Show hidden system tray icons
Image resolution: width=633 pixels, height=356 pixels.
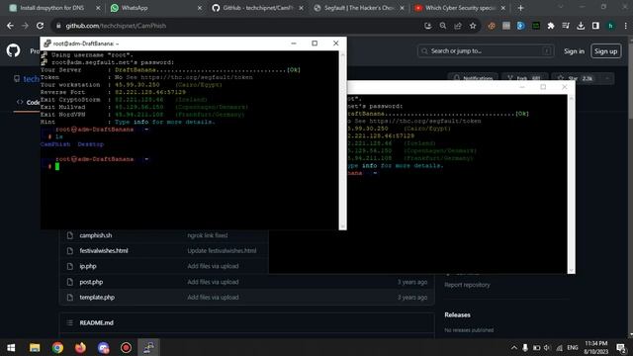[514, 347]
